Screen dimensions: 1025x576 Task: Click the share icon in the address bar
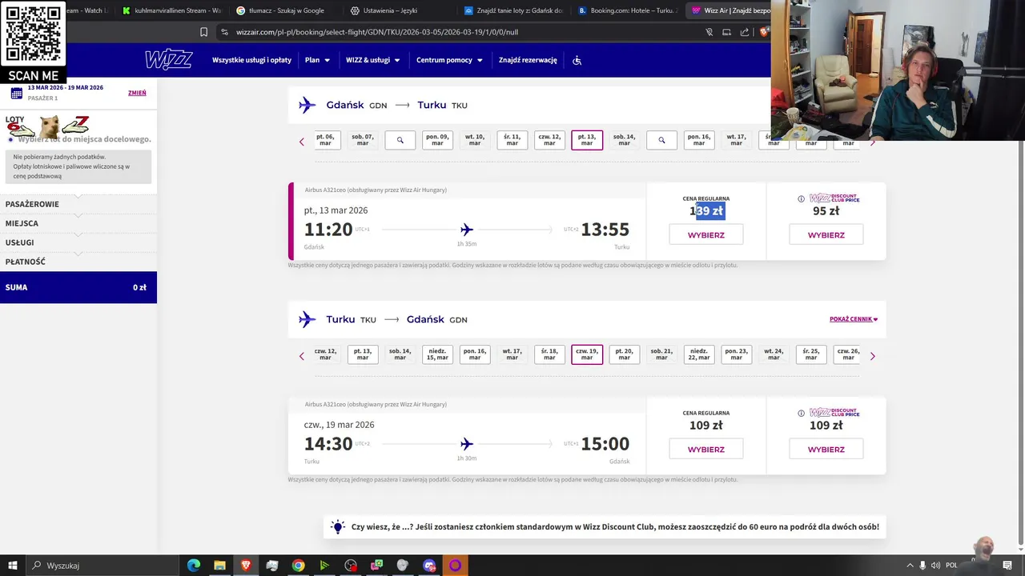click(x=745, y=32)
